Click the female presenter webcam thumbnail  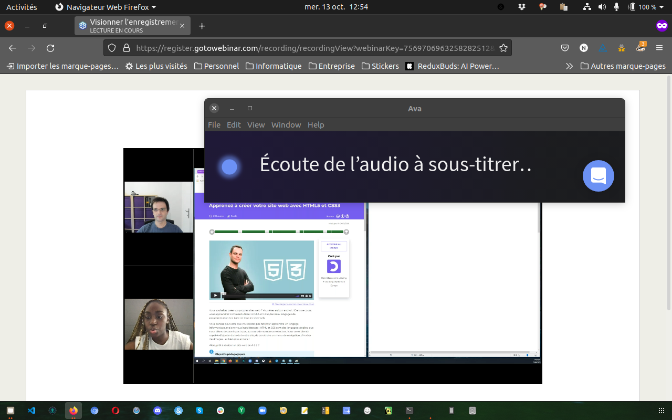(159, 324)
